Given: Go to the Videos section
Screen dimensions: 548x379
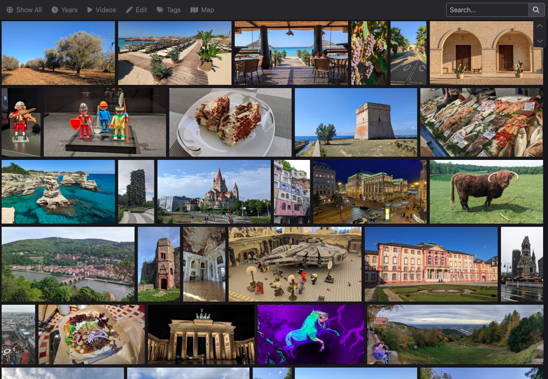Looking at the screenshot, I should [x=106, y=10].
